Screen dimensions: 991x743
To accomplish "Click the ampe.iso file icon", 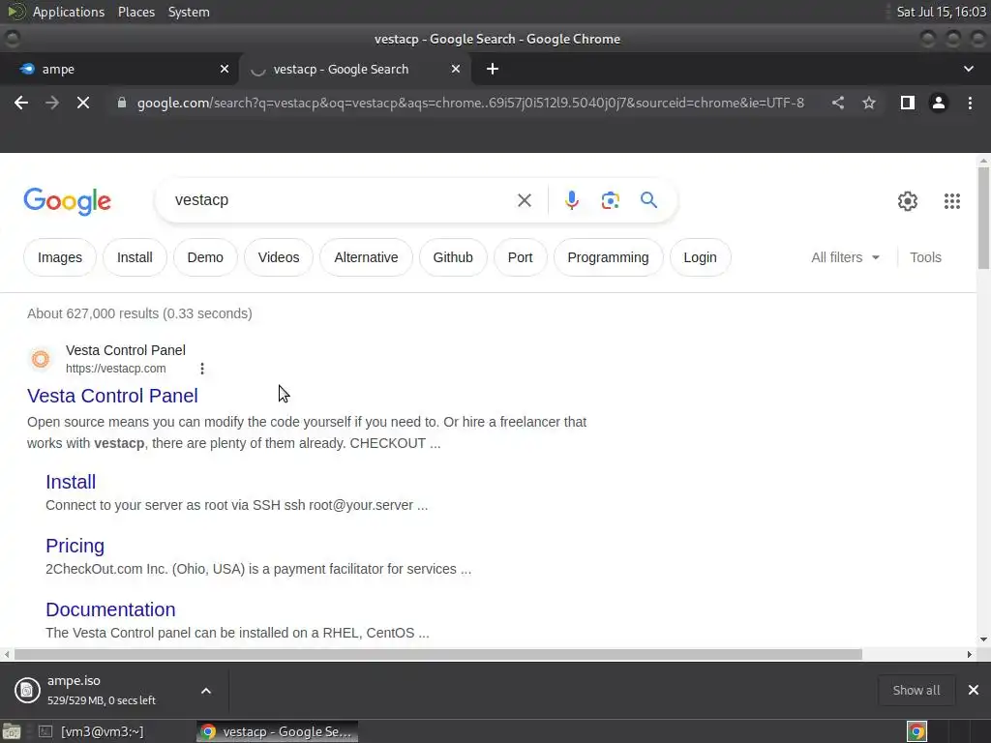I will 27,690.
